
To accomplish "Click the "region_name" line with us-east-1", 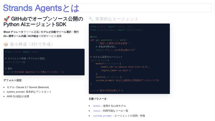I will 117,70.
